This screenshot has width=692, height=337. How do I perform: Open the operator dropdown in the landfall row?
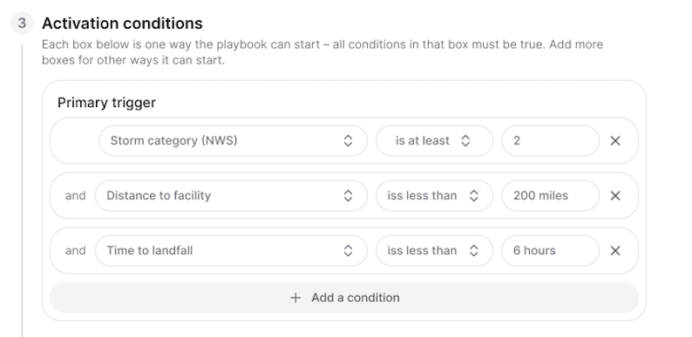pos(434,251)
